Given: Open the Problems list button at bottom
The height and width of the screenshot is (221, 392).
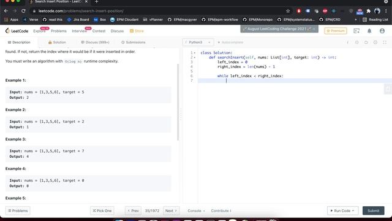Looking at the screenshot, I should (x=18, y=211).
